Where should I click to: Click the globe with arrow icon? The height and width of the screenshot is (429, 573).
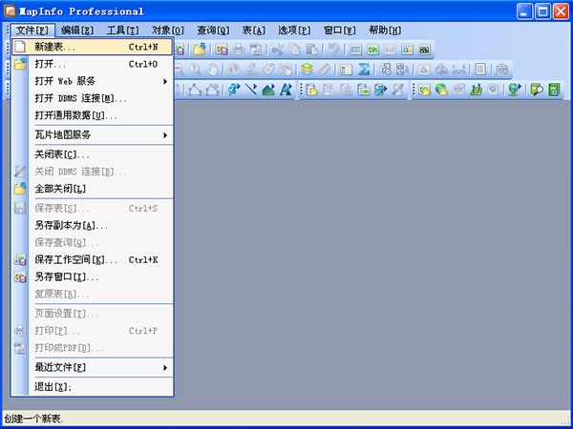pyautogui.click(x=515, y=90)
